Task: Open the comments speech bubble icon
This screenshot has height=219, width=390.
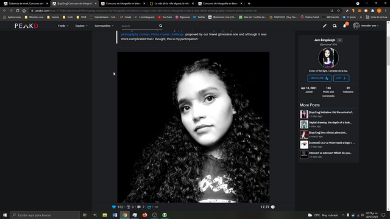Action: [x=139, y=207]
